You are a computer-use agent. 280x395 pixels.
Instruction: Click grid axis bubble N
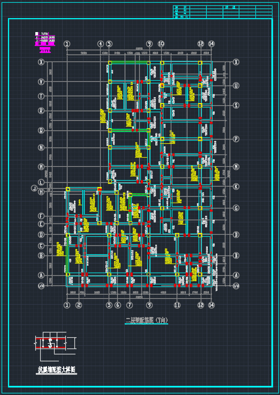41,147
